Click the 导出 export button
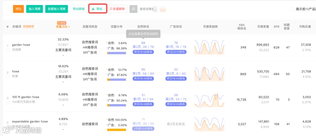Image resolution: width=316 pixels, height=136 pixels. point(98,9)
